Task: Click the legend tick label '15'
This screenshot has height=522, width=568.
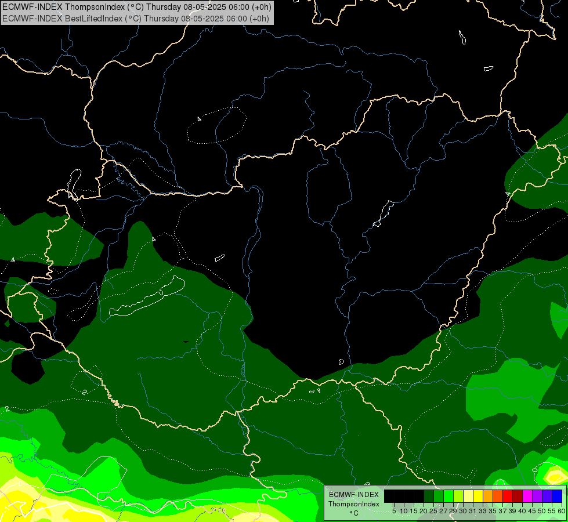Action: (414, 511)
